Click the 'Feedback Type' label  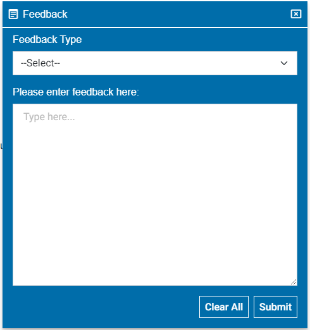47,39
